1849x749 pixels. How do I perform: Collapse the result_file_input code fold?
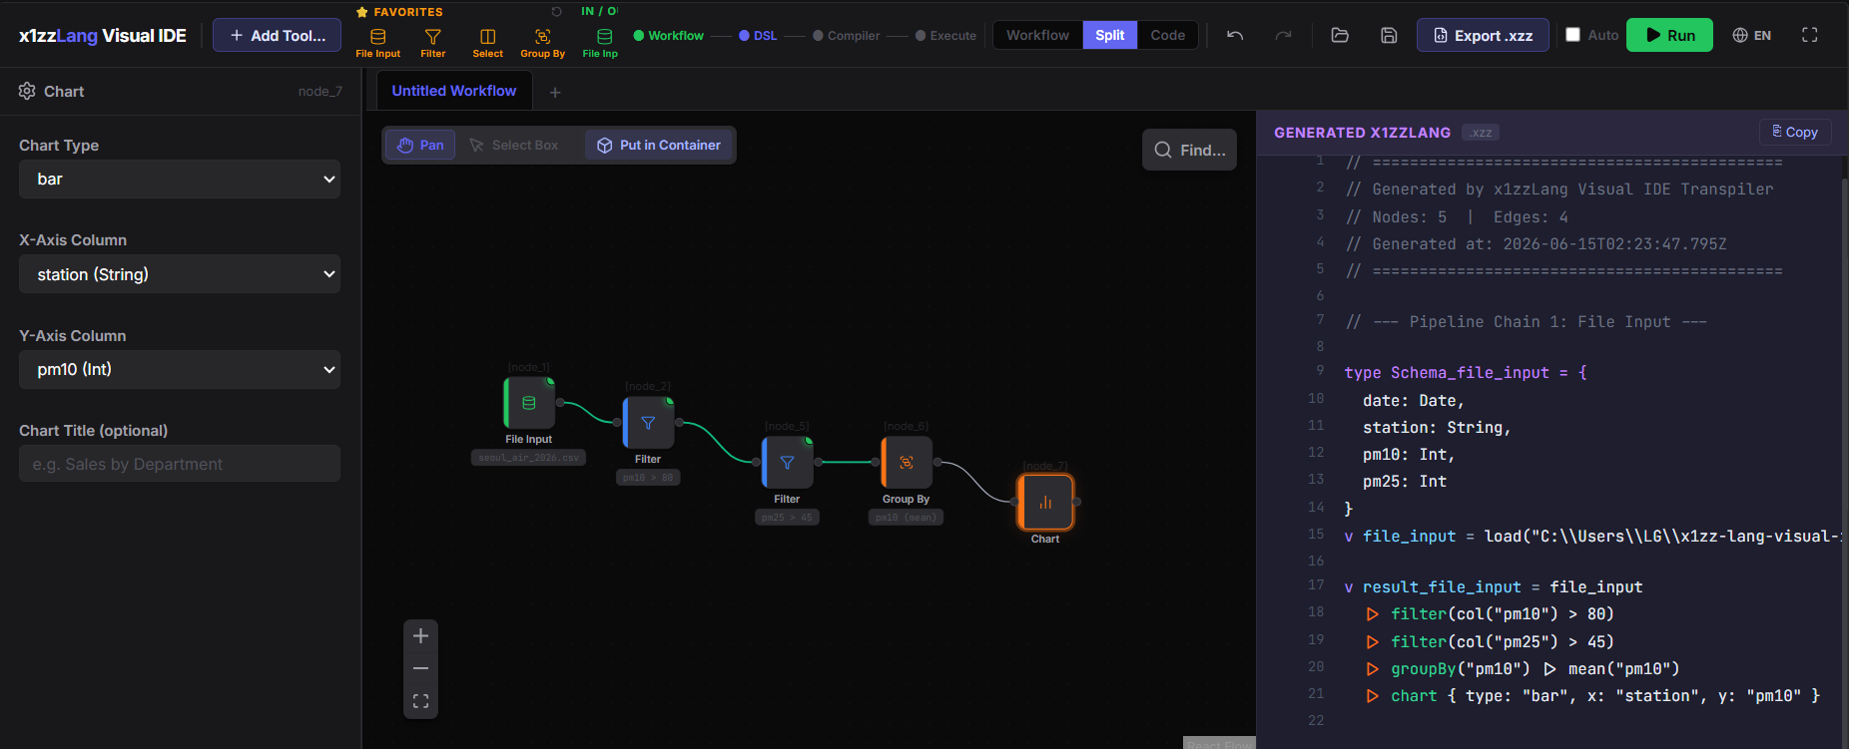pyautogui.click(x=1349, y=587)
